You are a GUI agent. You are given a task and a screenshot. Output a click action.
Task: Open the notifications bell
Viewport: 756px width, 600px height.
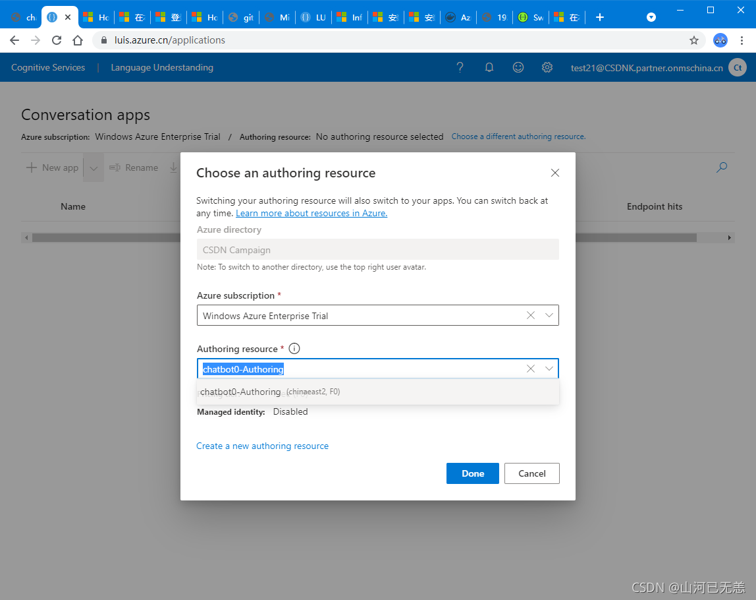489,67
